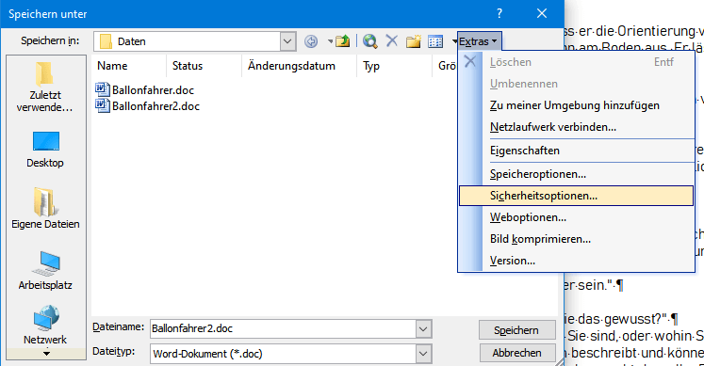Go back using the blue back arrow icon
This screenshot has width=704, height=366.
coord(311,41)
